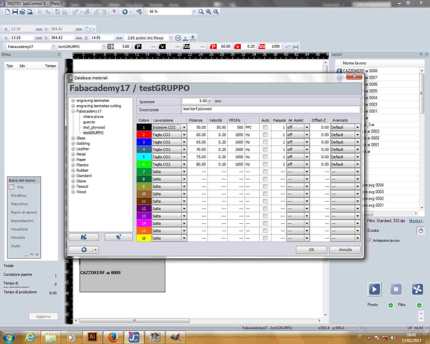Open GIMP from the taskbar
The height and width of the screenshot is (344, 430).
(175, 337)
